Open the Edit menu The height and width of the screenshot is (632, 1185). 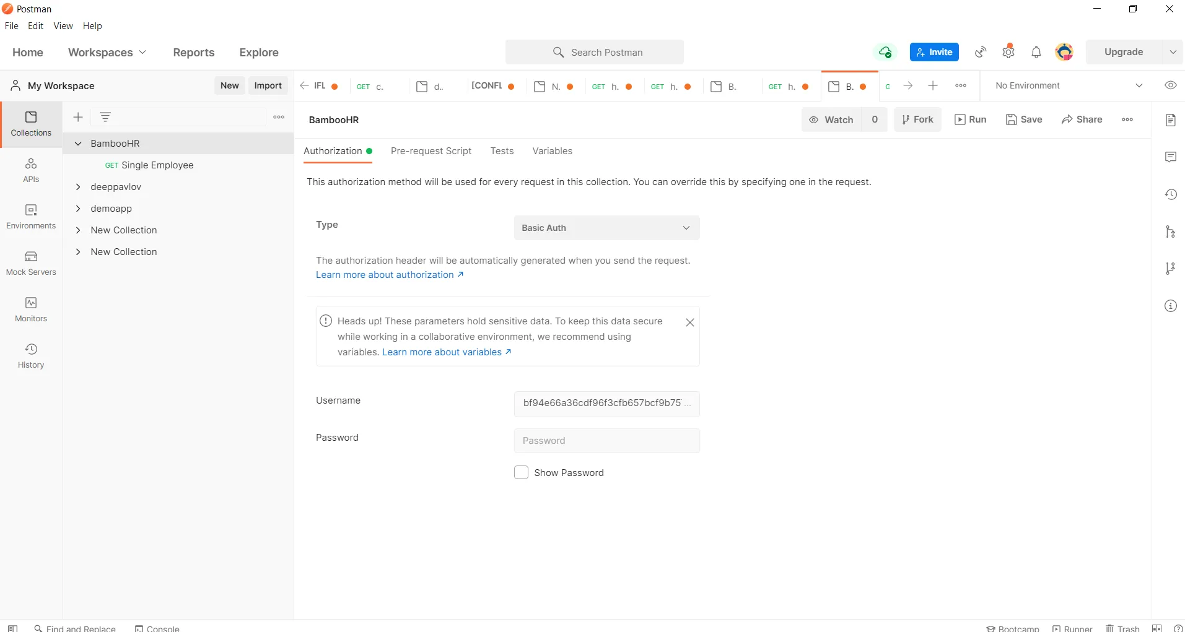click(36, 26)
